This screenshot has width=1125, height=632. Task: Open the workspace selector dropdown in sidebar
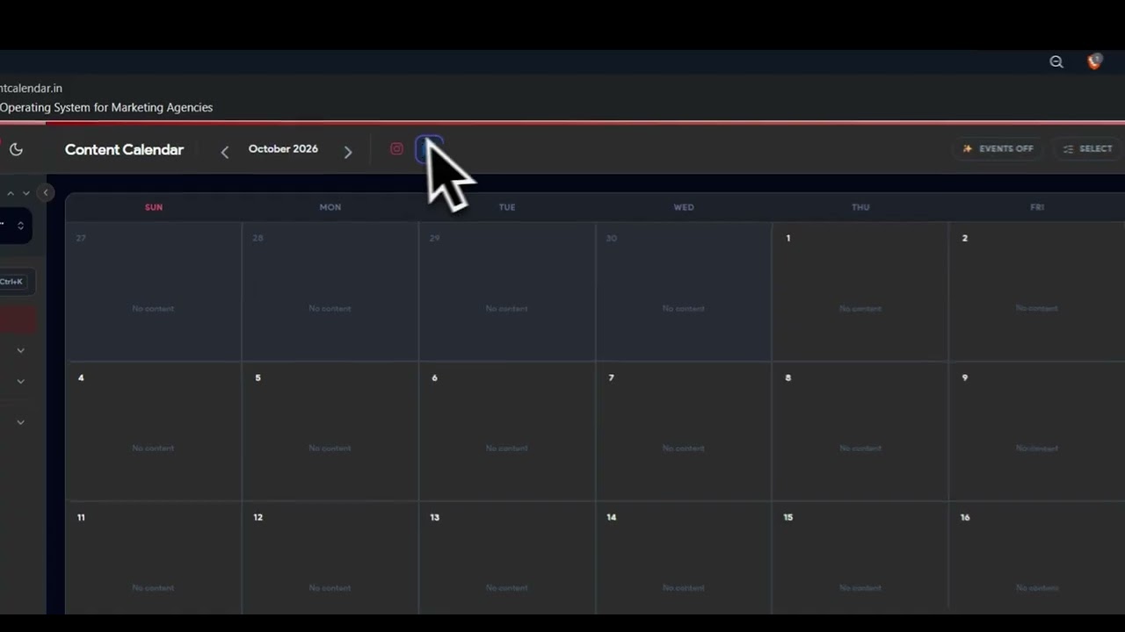pos(15,226)
